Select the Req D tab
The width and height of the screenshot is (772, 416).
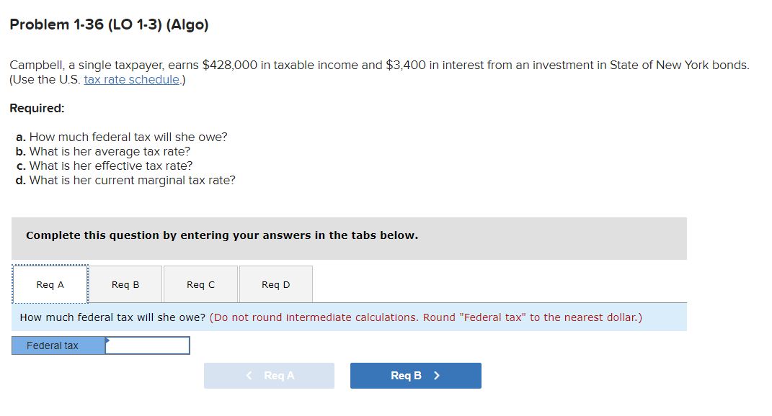point(275,284)
